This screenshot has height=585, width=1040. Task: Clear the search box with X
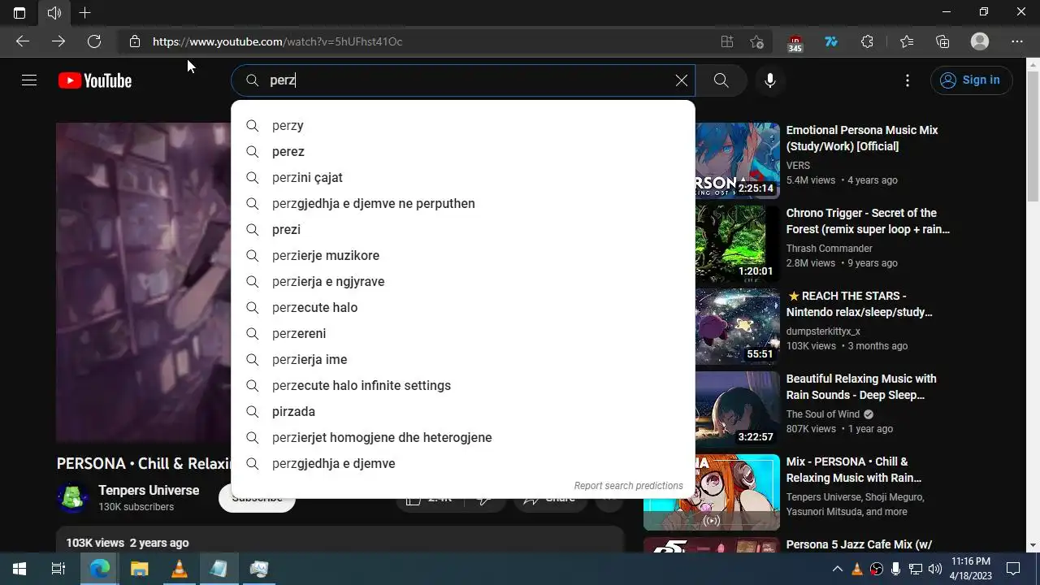[682, 80]
